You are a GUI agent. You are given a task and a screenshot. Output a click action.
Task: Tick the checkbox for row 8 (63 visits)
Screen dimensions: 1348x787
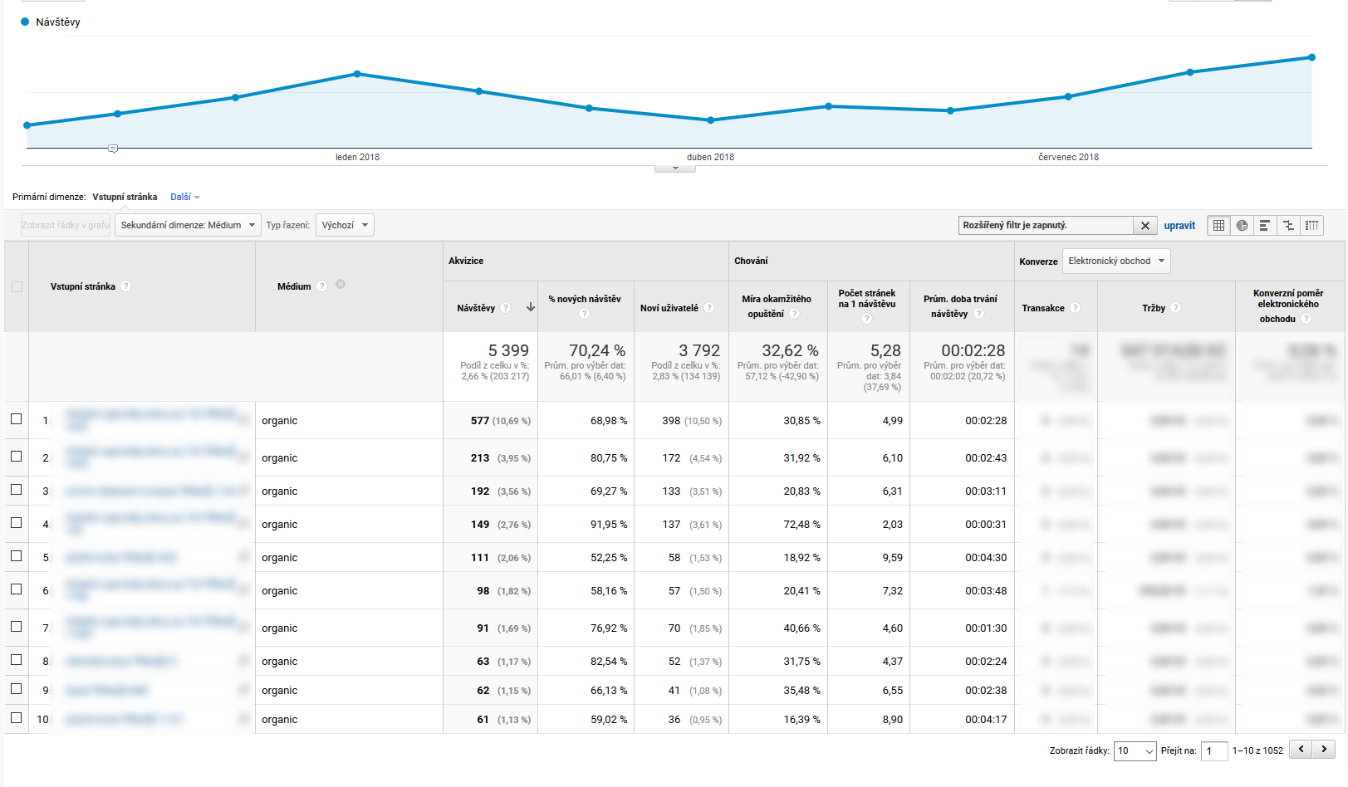[16, 660]
